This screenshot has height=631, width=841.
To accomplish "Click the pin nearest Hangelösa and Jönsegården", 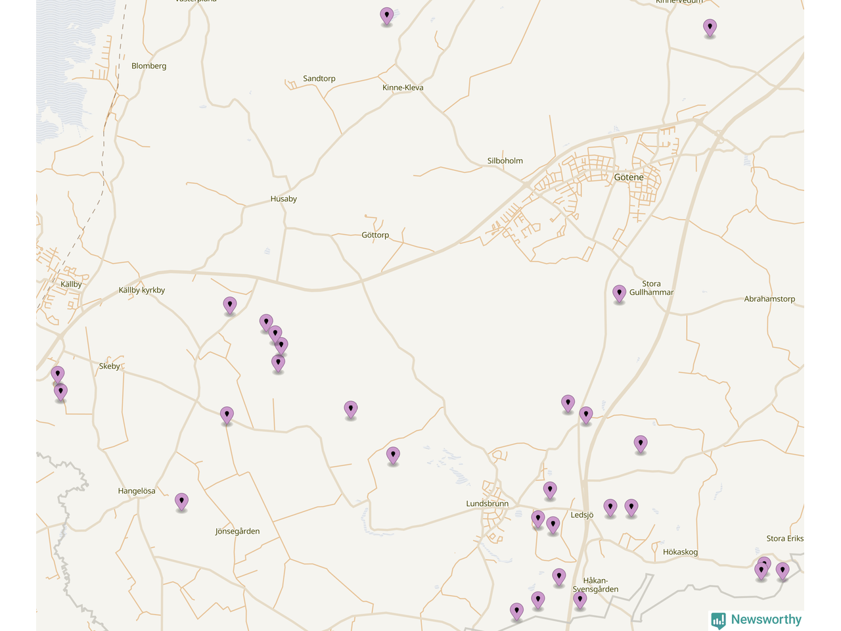I will pyautogui.click(x=181, y=502).
